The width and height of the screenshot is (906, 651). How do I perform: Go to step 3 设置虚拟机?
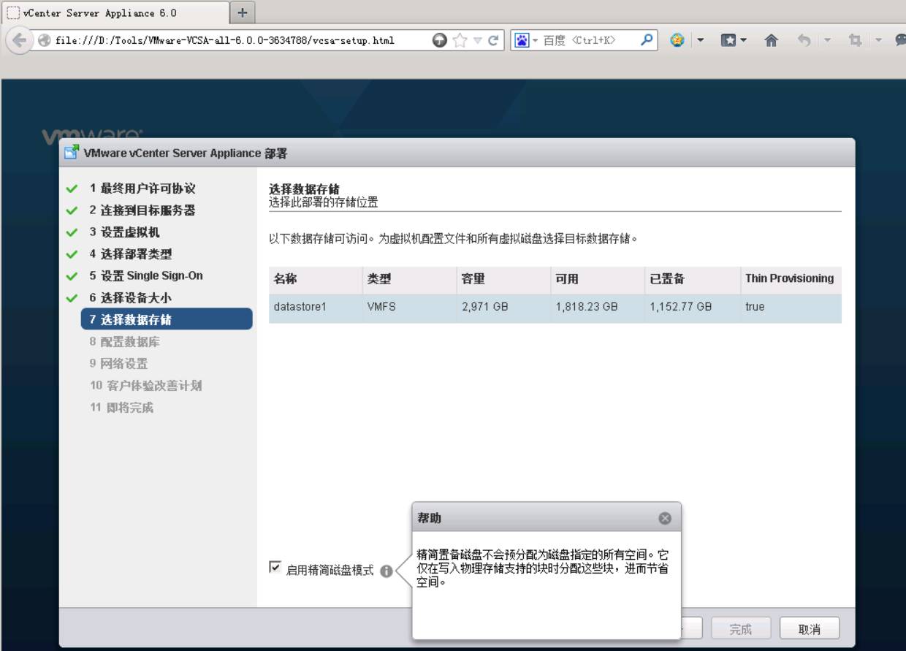click(125, 232)
